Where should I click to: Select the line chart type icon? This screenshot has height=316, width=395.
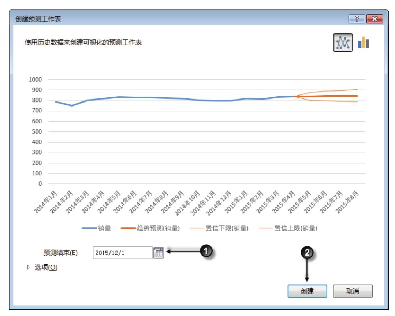343,43
